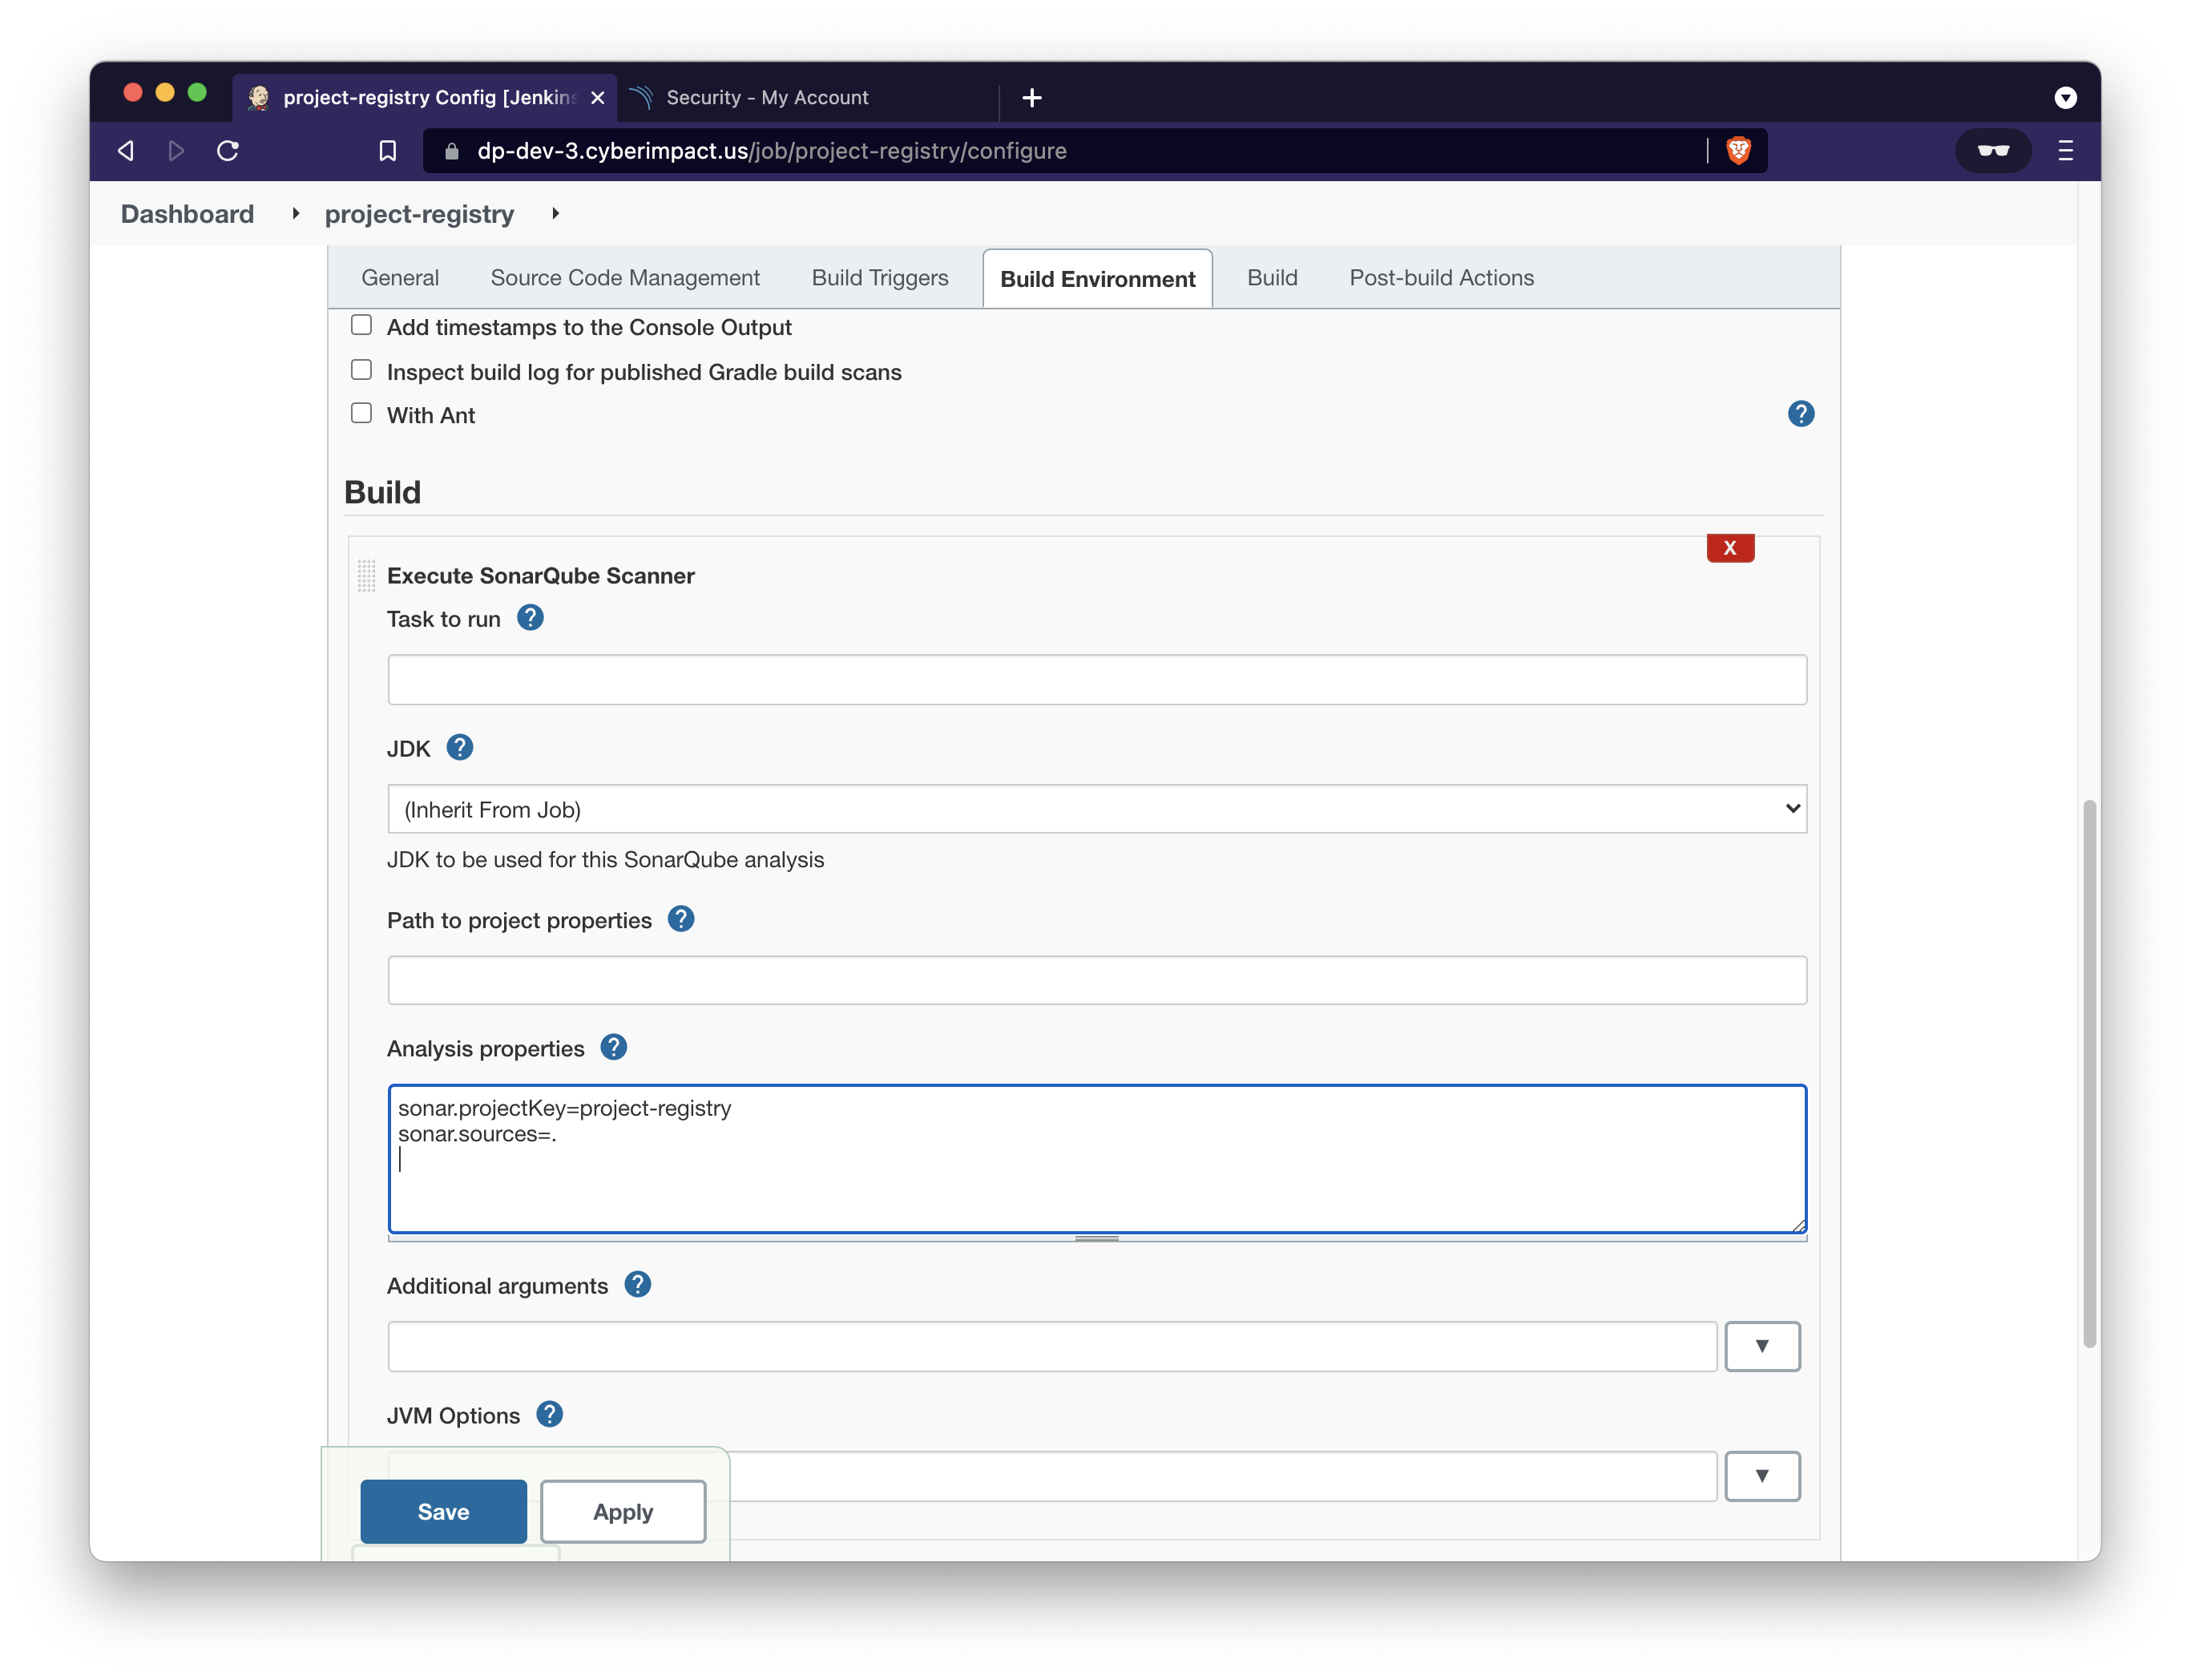Open Source Code Management tab
Screen dimensions: 2191x1680
pos(625,278)
